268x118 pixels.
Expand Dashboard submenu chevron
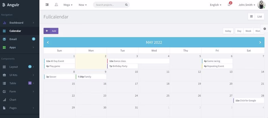click(33, 23)
